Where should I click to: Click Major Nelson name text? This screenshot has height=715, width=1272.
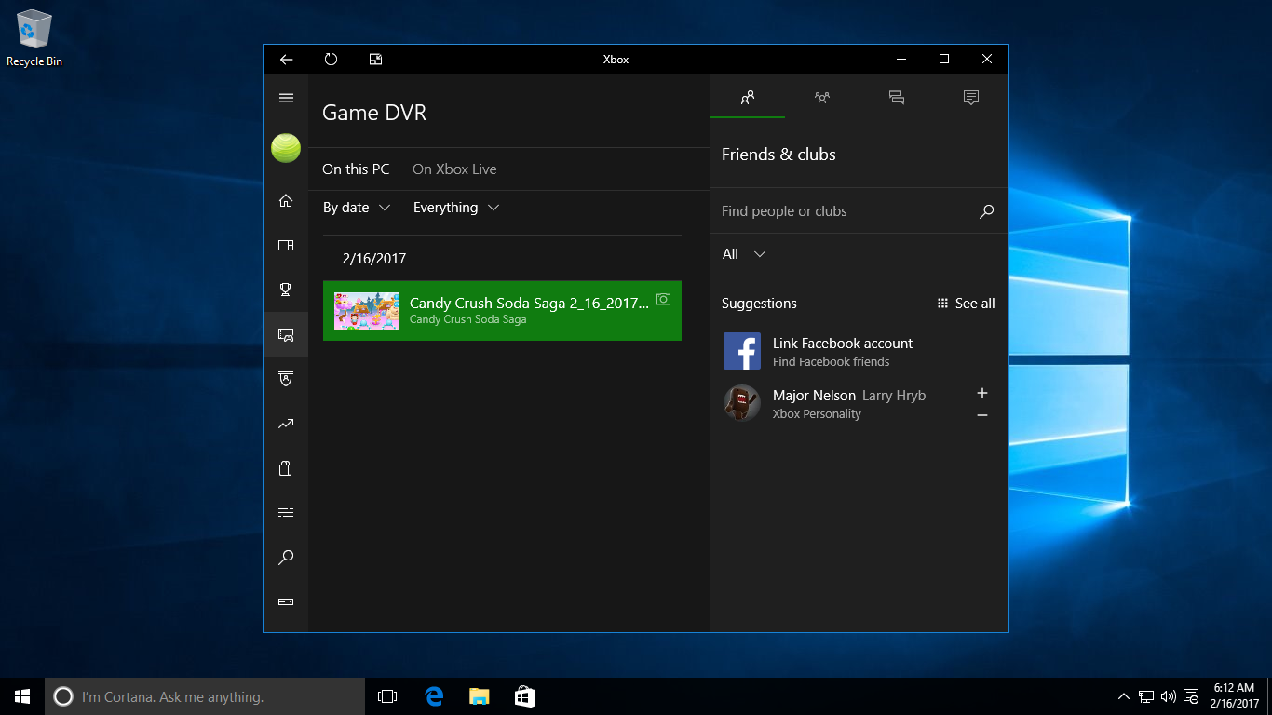pos(814,396)
